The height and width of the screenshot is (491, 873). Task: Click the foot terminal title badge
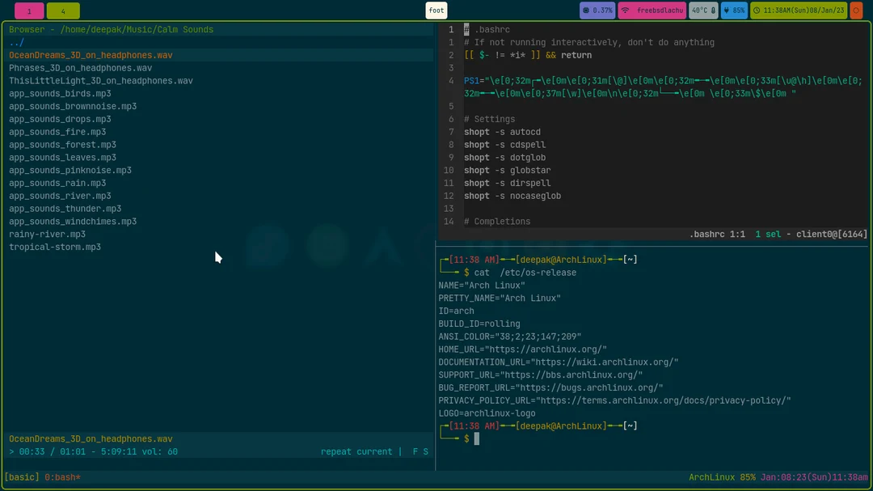pyautogui.click(x=436, y=11)
